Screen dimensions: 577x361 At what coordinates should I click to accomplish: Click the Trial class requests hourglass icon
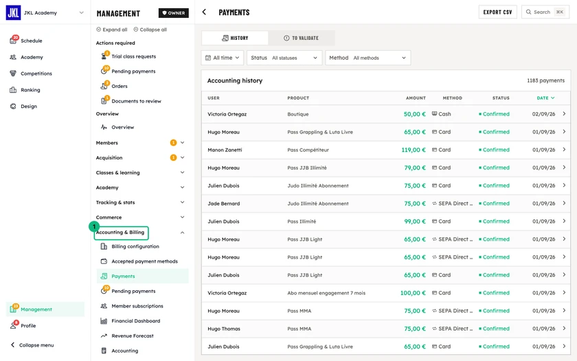click(x=104, y=56)
